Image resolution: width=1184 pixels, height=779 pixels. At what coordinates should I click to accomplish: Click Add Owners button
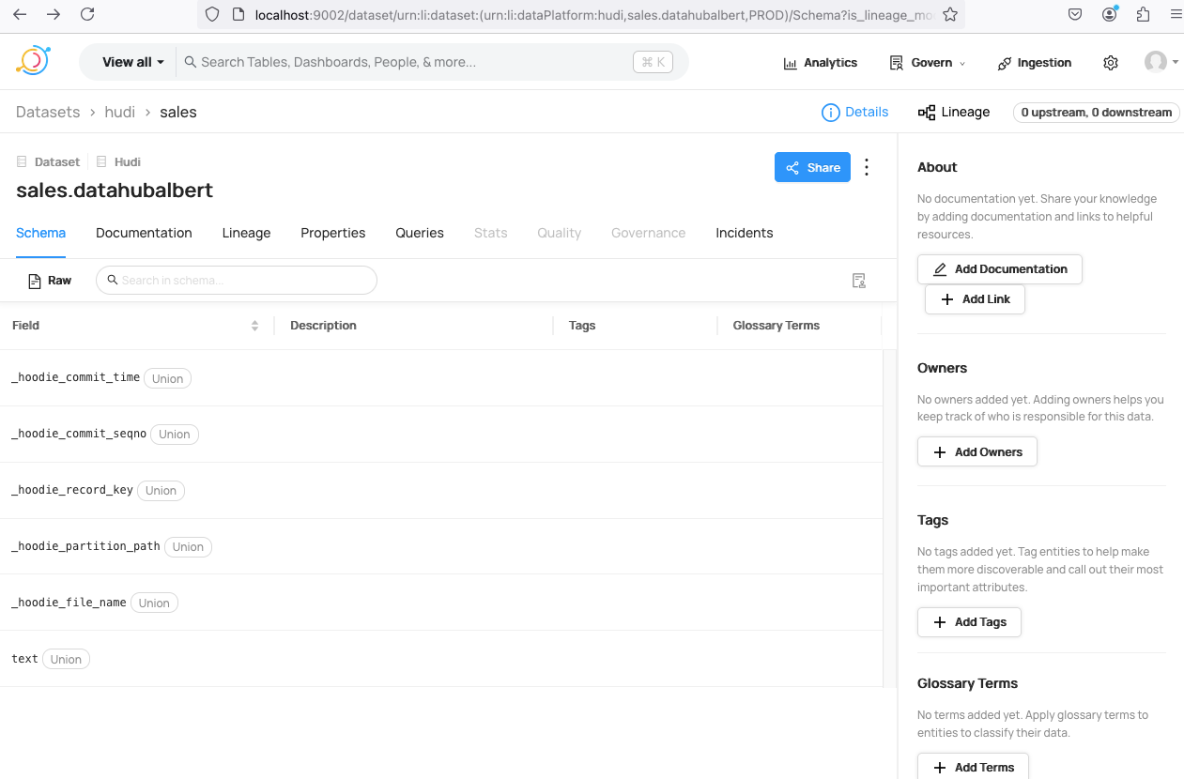(x=976, y=452)
